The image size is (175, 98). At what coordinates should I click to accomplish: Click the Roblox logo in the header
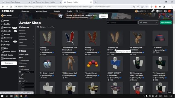click(8, 11)
